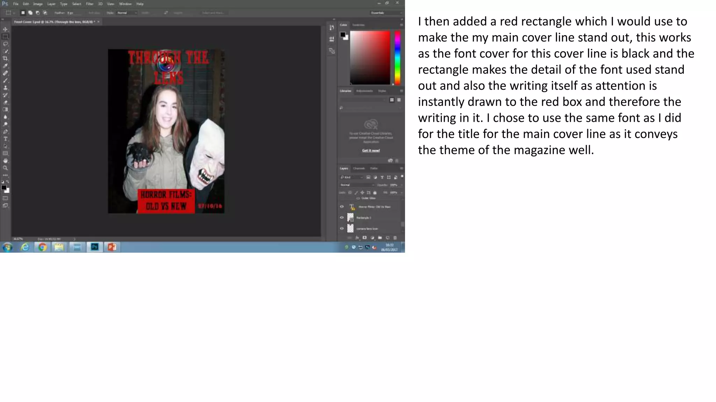Delete layer using the trash icon

point(395,238)
